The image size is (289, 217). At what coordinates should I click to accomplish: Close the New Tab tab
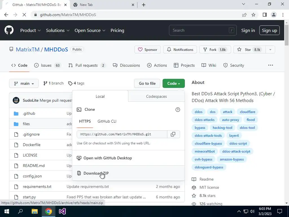(x=133, y=5)
